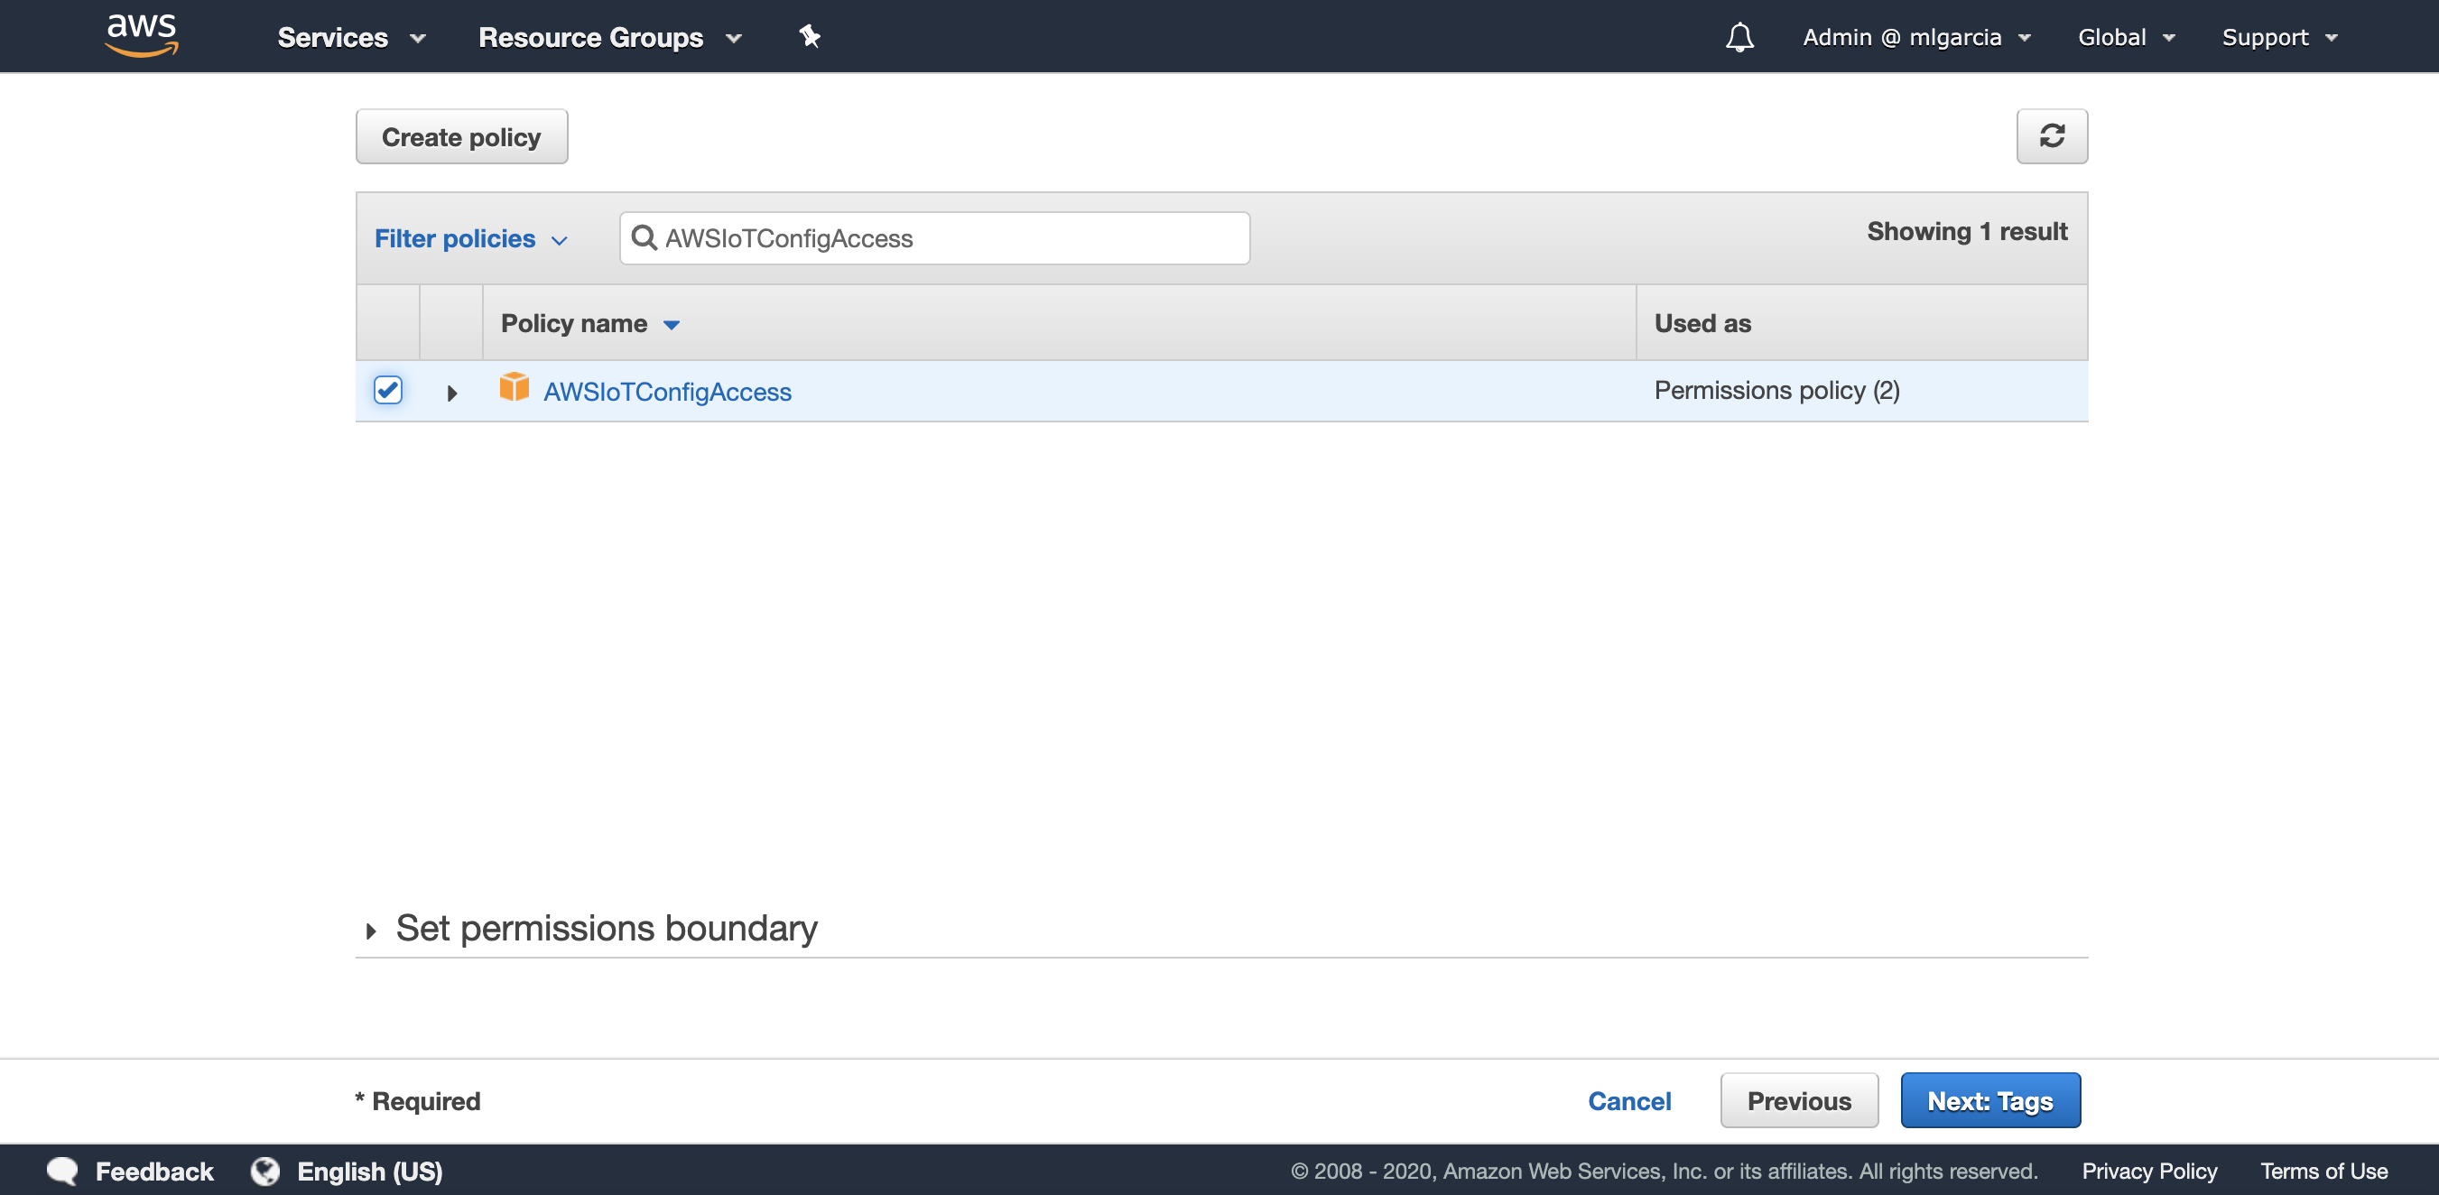Expand Set permissions boundary section

click(371, 930)
